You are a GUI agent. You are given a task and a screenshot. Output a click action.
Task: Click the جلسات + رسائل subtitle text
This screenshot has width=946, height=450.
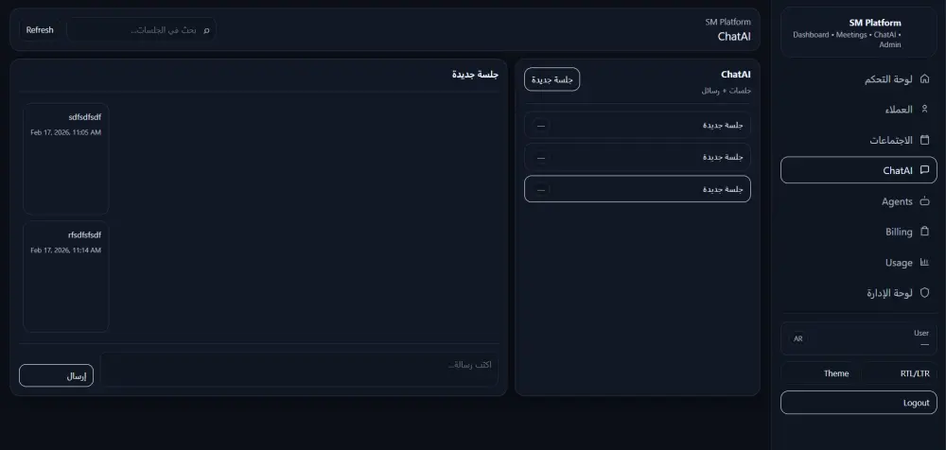click(727, 91)
